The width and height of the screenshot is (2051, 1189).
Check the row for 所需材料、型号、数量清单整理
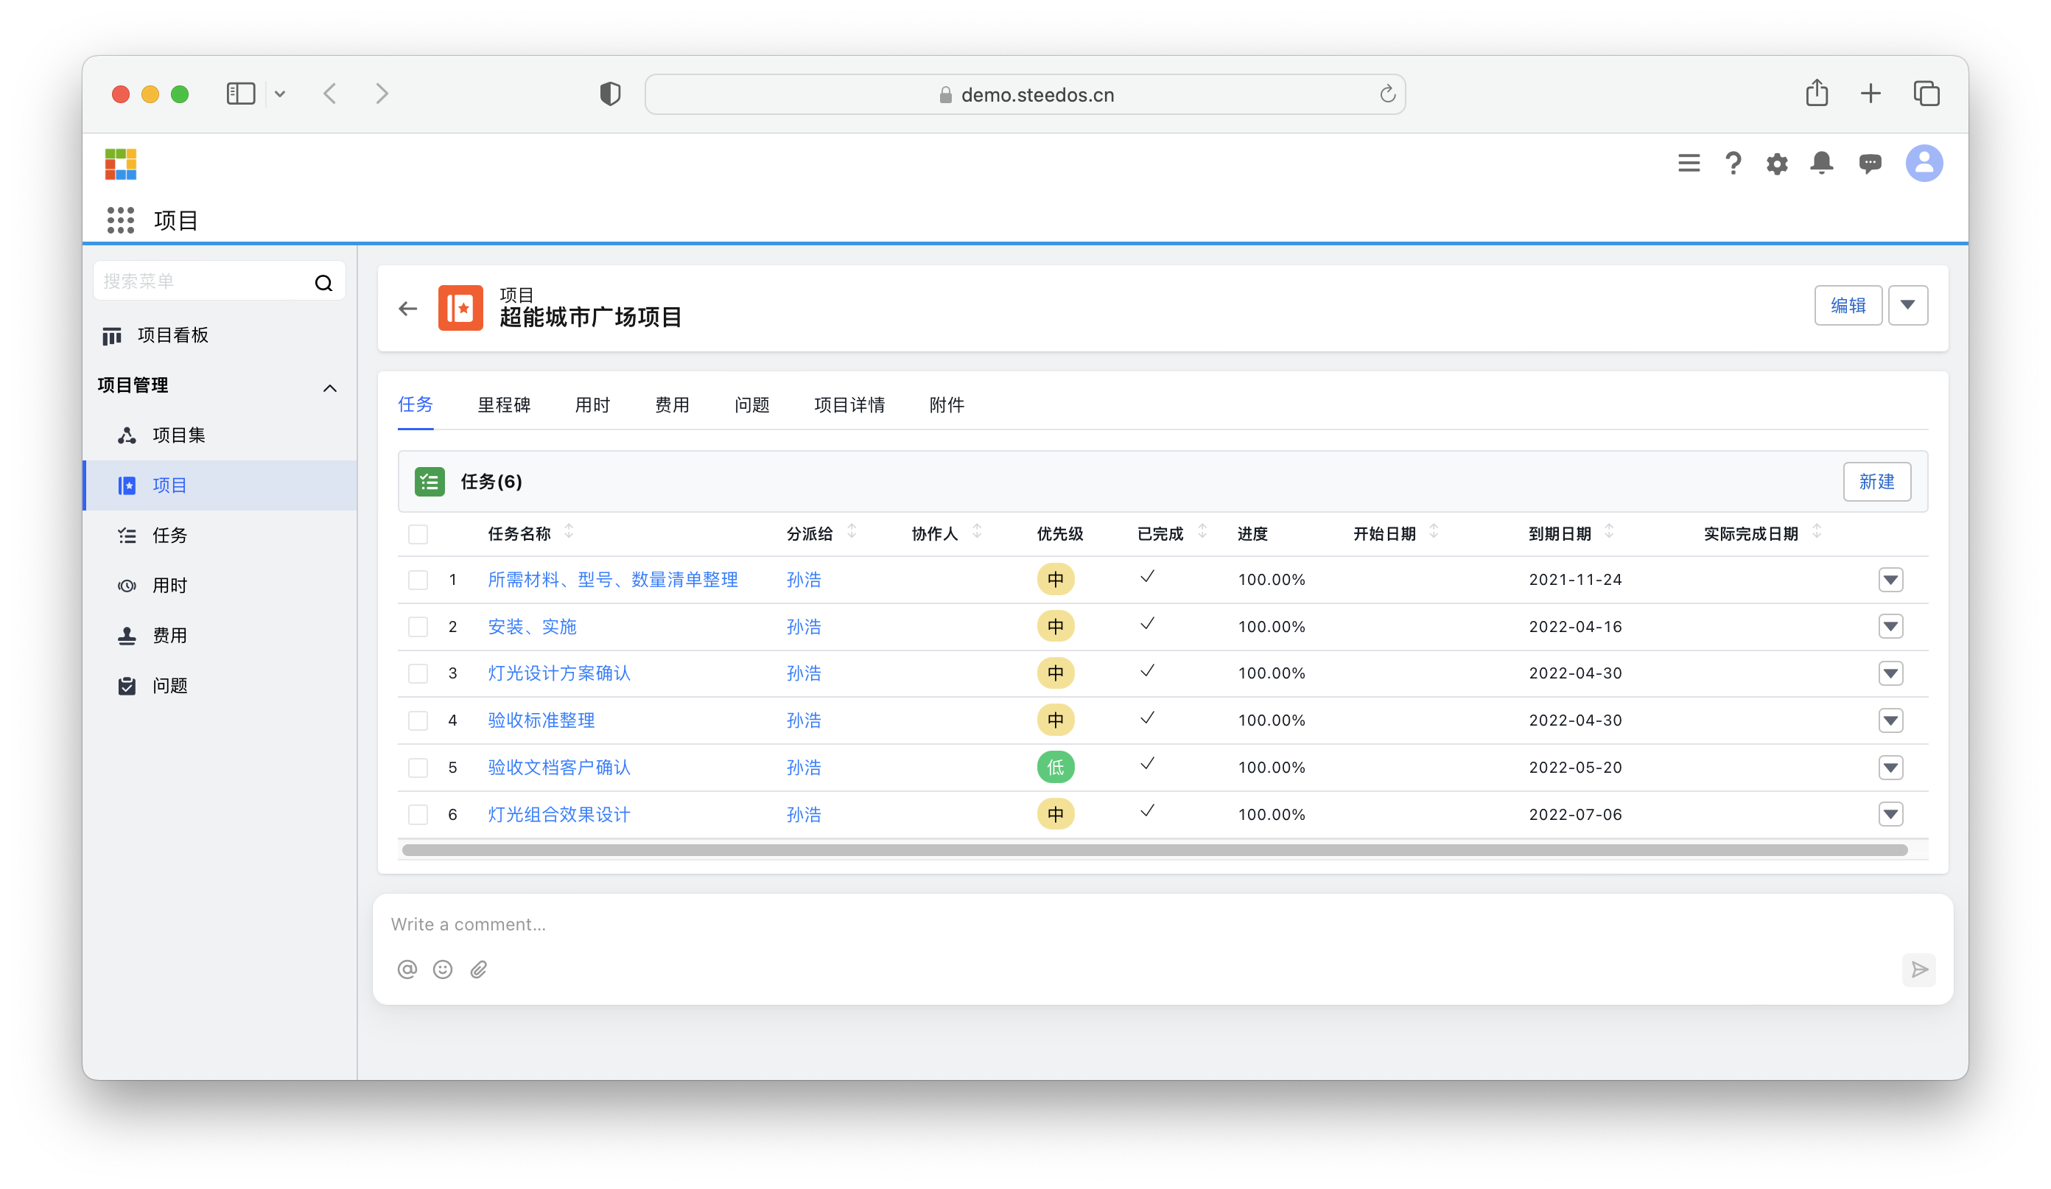(418, 580)
